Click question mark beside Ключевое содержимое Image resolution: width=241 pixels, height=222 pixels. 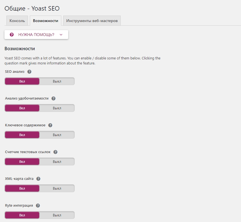click(50, 125)
